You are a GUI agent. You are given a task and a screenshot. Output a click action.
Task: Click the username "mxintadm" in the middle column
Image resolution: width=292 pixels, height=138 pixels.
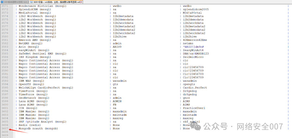(120, 115)
